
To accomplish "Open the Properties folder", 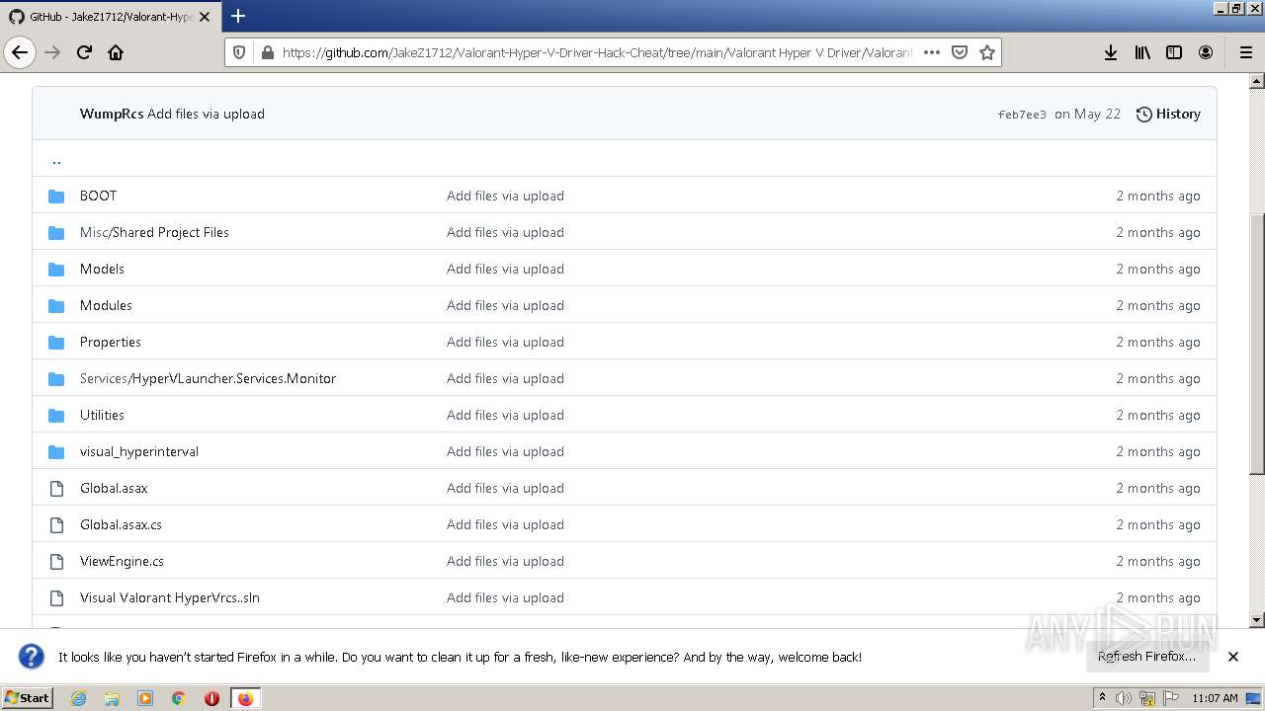I will (111, 342).
